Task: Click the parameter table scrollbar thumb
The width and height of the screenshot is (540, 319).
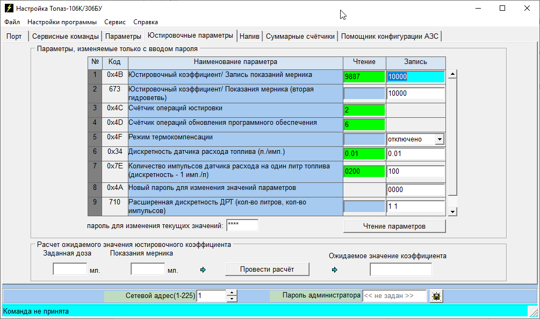Action: [453, 137]
